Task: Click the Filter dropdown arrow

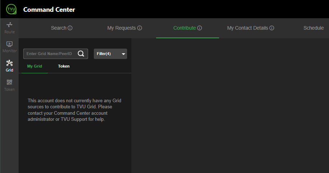Action: point(124,54)
